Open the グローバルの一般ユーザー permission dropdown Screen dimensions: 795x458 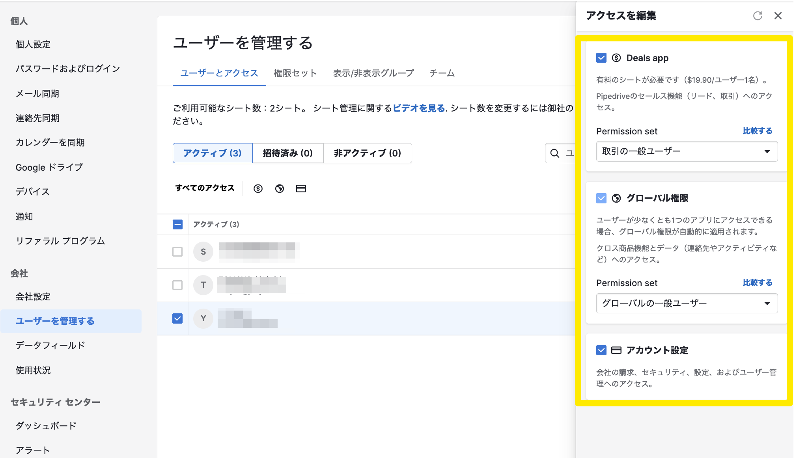click(687, 303)
